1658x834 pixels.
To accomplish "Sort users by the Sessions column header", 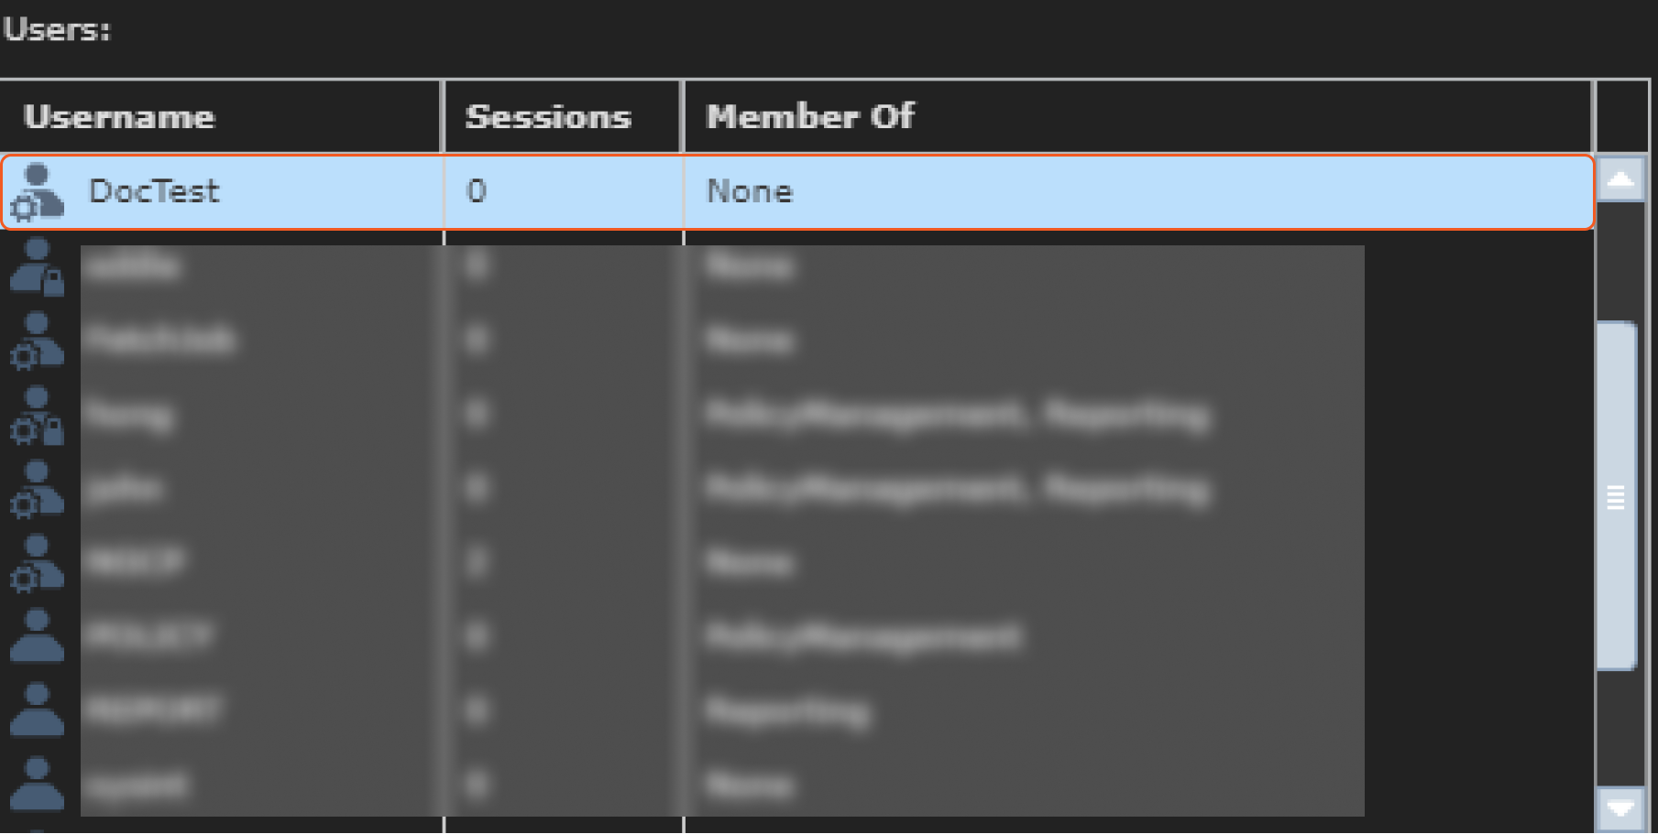I will (548, 117).
